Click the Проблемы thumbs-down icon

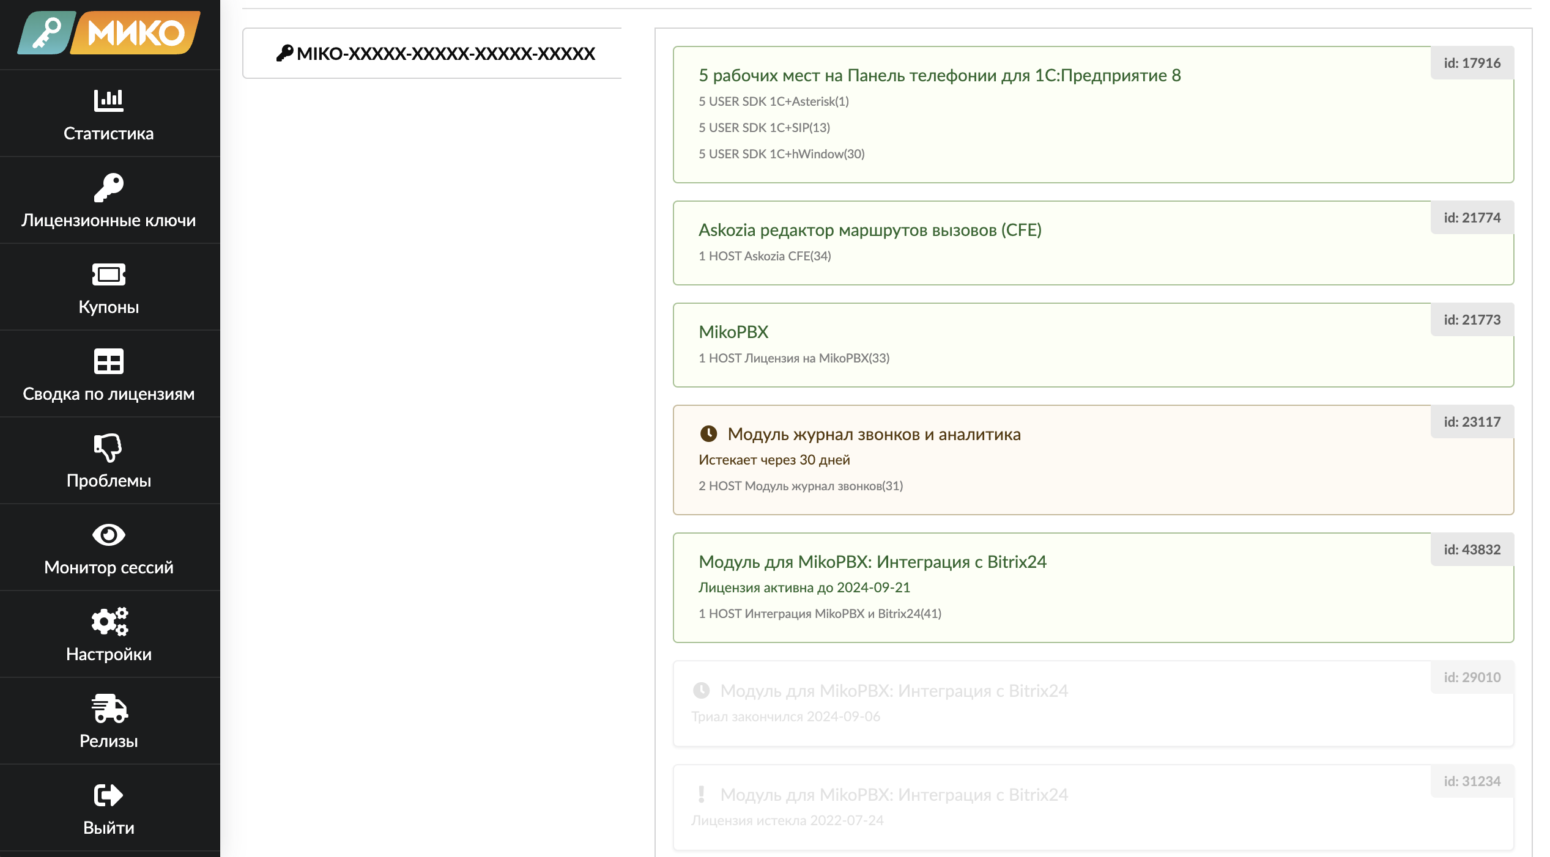(x=109, y=448)
